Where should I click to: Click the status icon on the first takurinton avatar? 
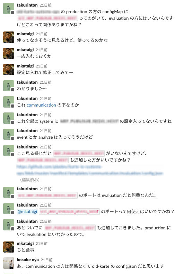[12, 12]
